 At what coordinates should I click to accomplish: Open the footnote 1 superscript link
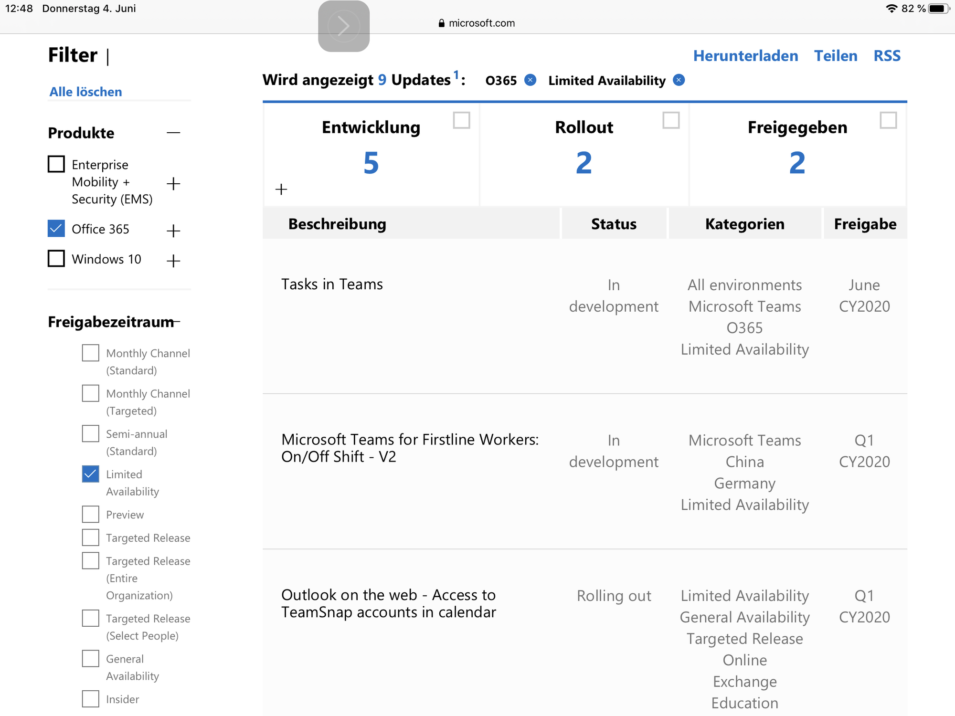456,74
